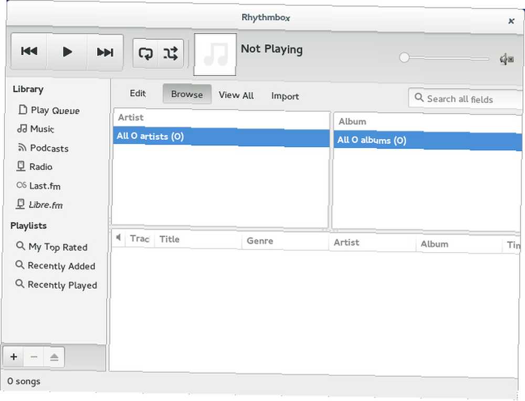Toggle the Browse view button
Screen dimensions: 525x401
click(x=187, y=94)
